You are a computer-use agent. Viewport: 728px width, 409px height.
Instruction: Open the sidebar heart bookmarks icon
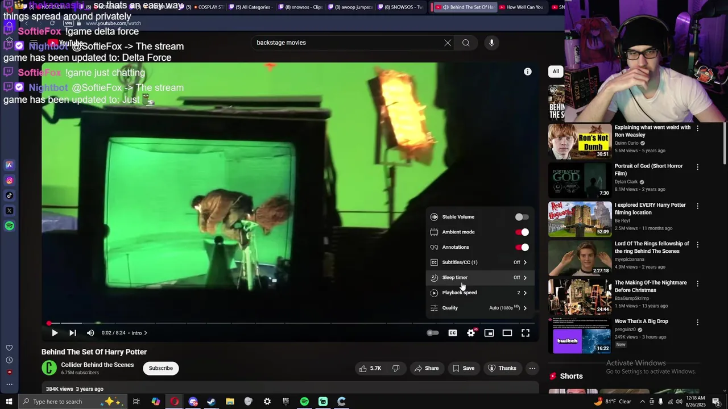click(x=9, y=348)
